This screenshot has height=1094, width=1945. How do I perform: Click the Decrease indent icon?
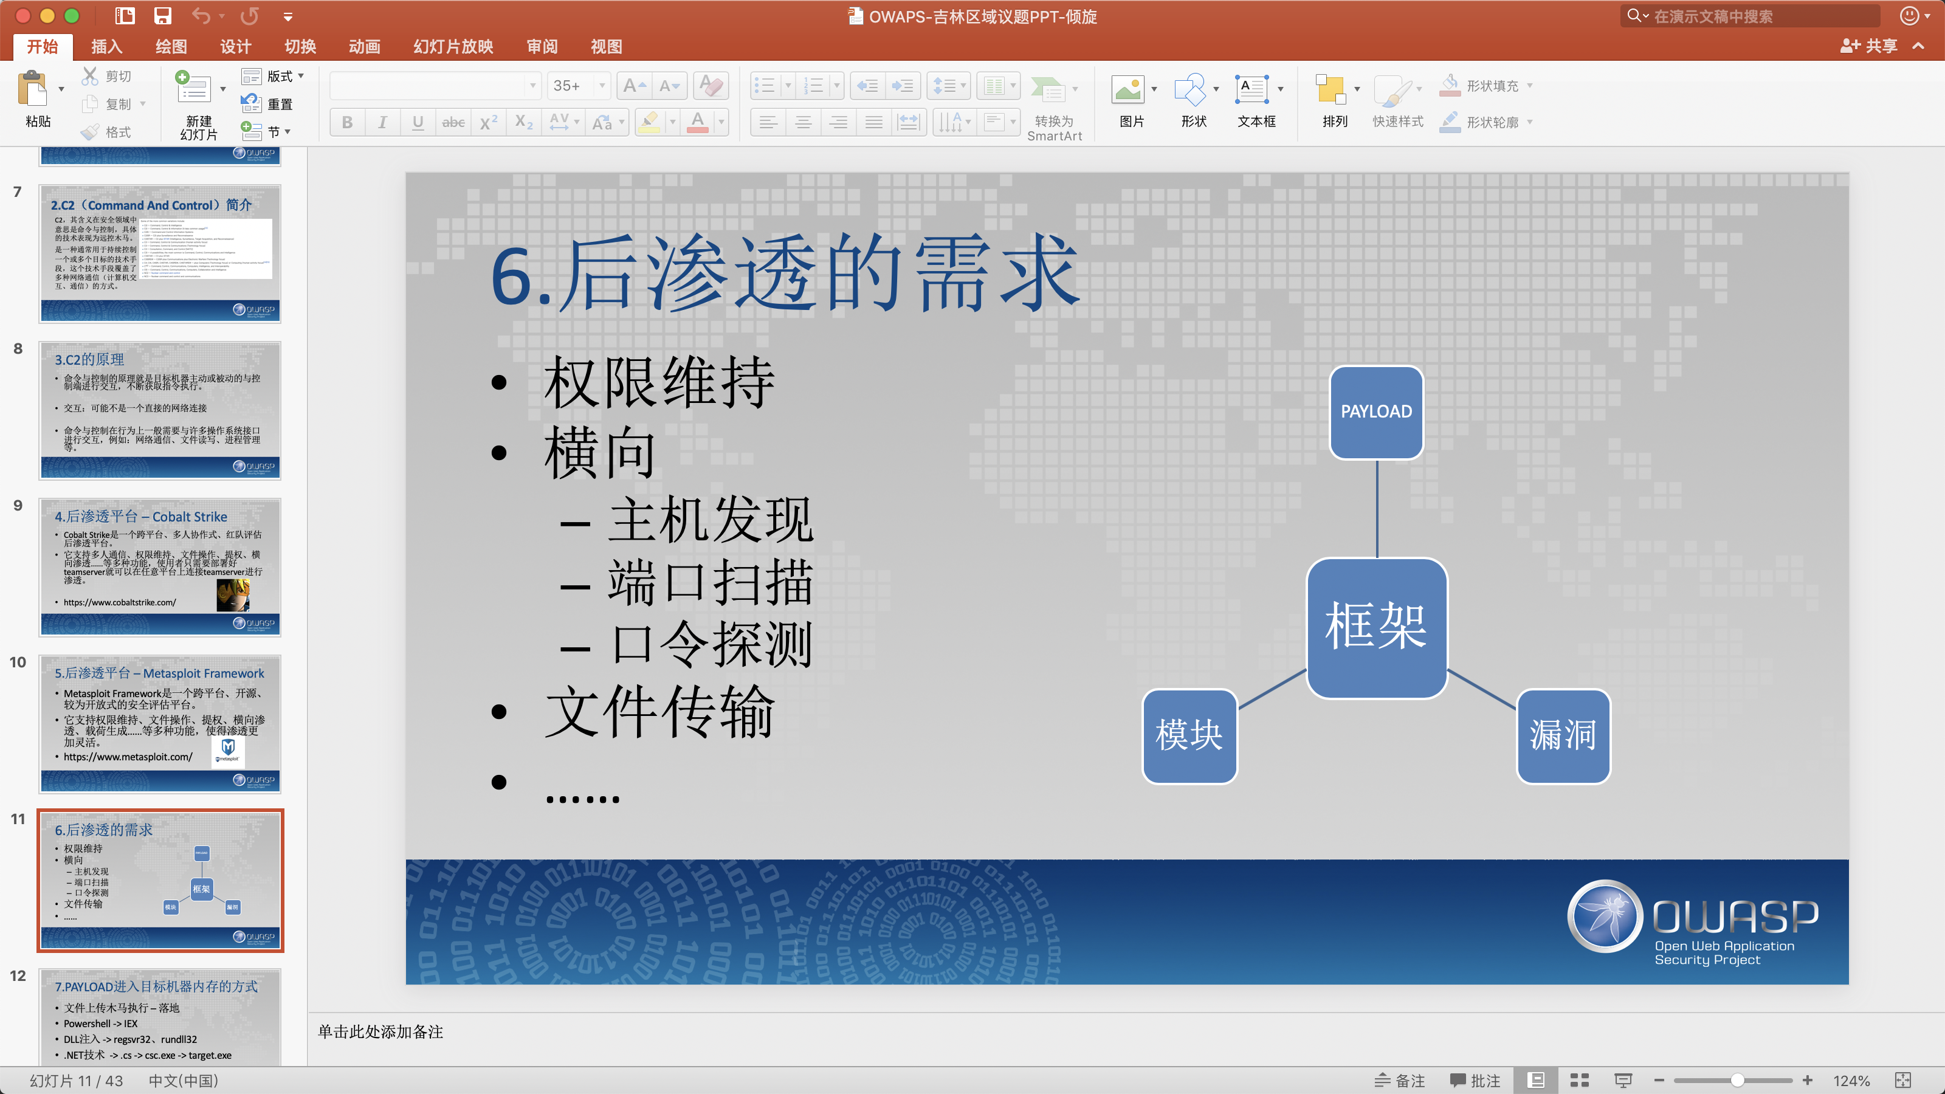(x=867, y=85)
